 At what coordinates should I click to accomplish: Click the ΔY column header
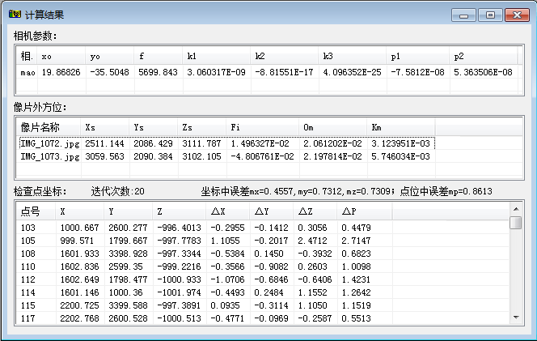coord(272,211)
